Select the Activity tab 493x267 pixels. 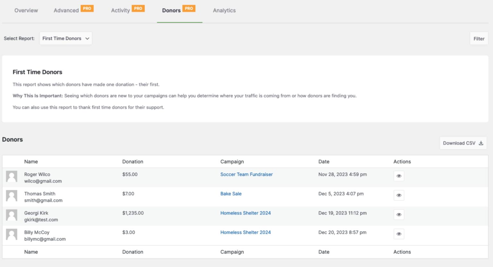(x=120, y=10)
